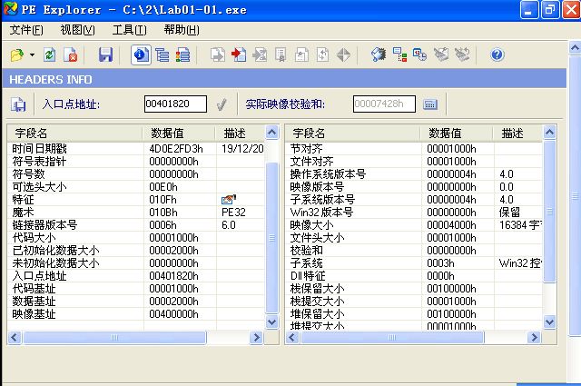This screenshot has width=581, height=386.
Task: Click the grayed document-with-image toolbar icon
Action: [301, 55]
